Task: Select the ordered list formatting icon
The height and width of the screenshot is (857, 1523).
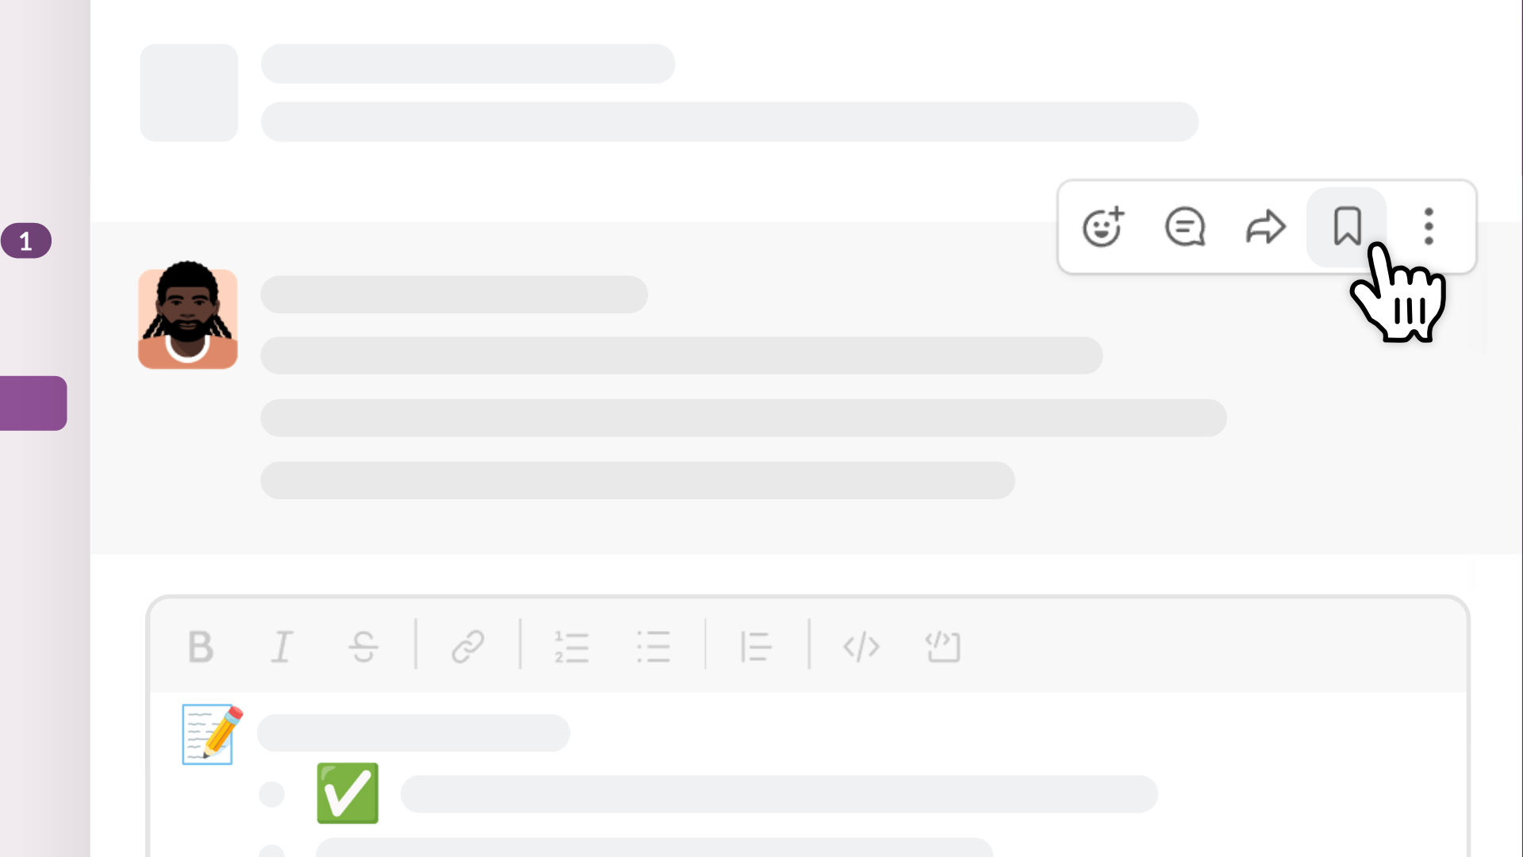Action: click(570, 646)
